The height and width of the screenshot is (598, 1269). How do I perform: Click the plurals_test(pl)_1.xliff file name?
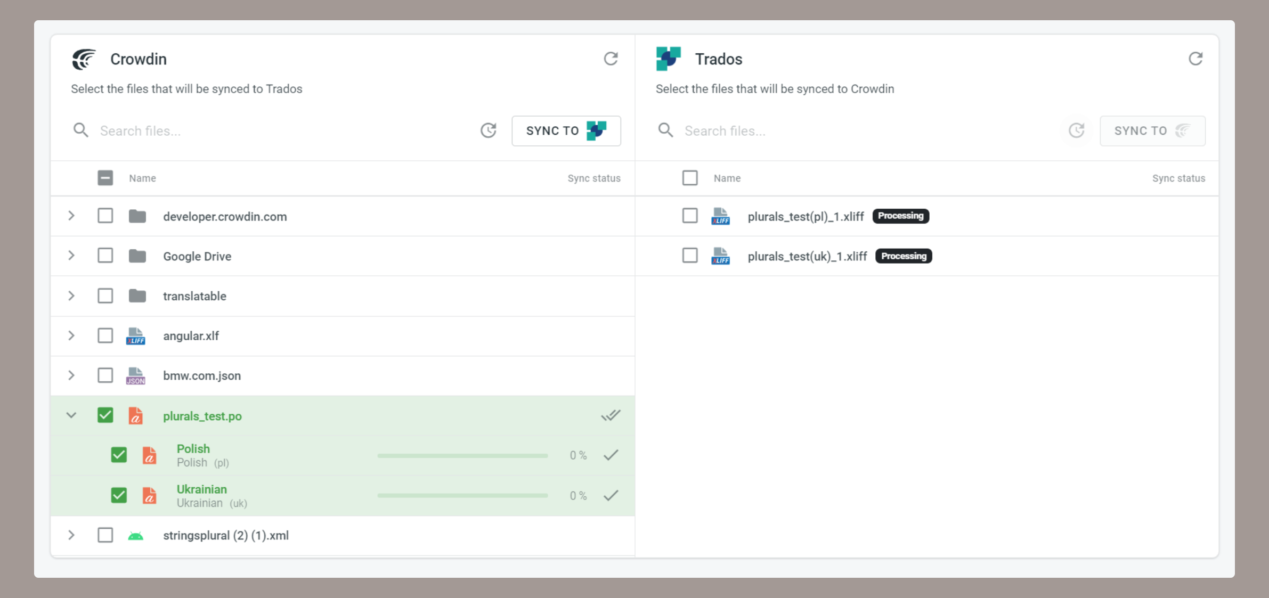806,217
